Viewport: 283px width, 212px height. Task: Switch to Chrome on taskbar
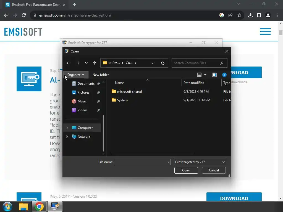[x=39, y=206]
